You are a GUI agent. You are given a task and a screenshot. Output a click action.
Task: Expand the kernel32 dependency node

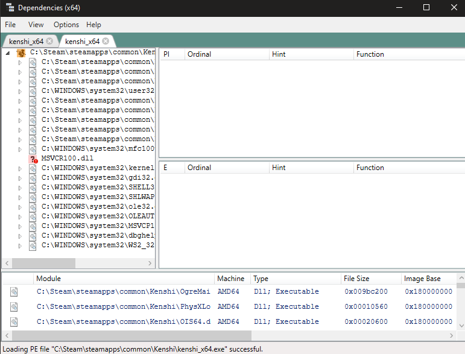[x=20, y=169]
